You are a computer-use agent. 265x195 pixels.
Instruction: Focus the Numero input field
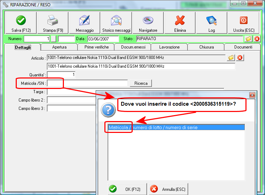(37, 39)
